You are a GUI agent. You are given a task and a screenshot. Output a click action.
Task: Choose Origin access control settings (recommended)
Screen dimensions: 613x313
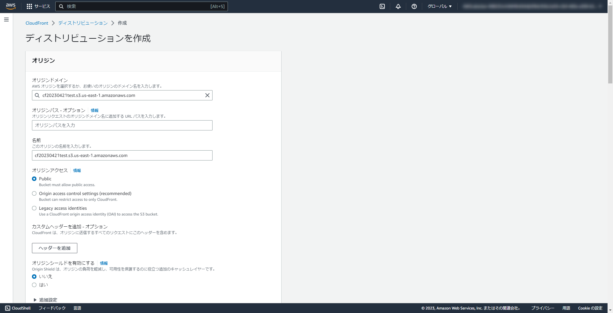pyautogui.click(x=34, y=193)
